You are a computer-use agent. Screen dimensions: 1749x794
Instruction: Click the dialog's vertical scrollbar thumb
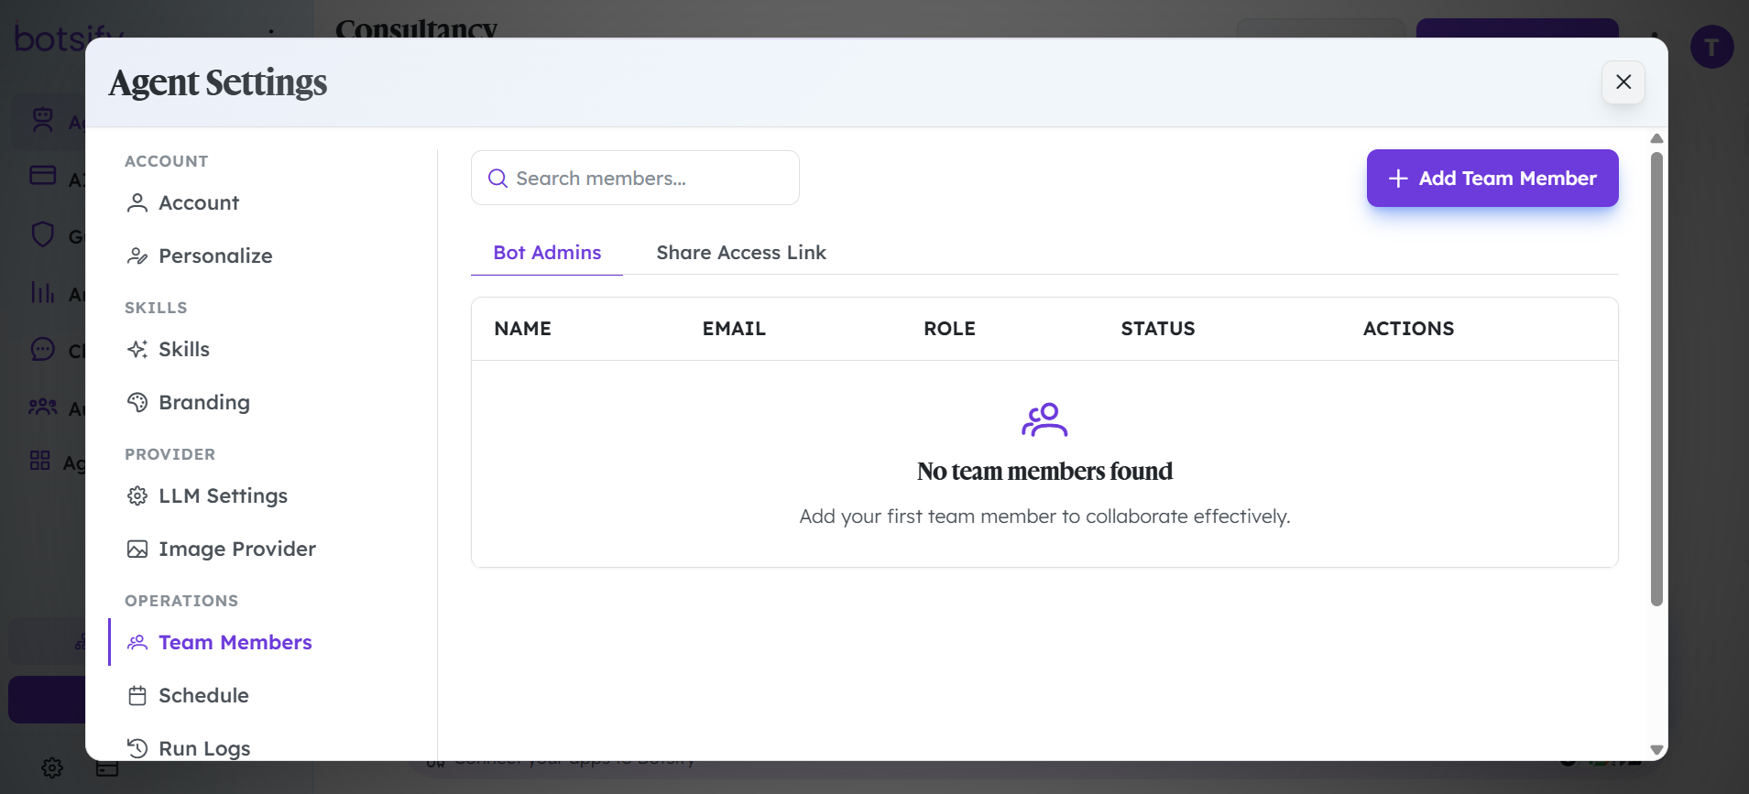pos(1656,378)
